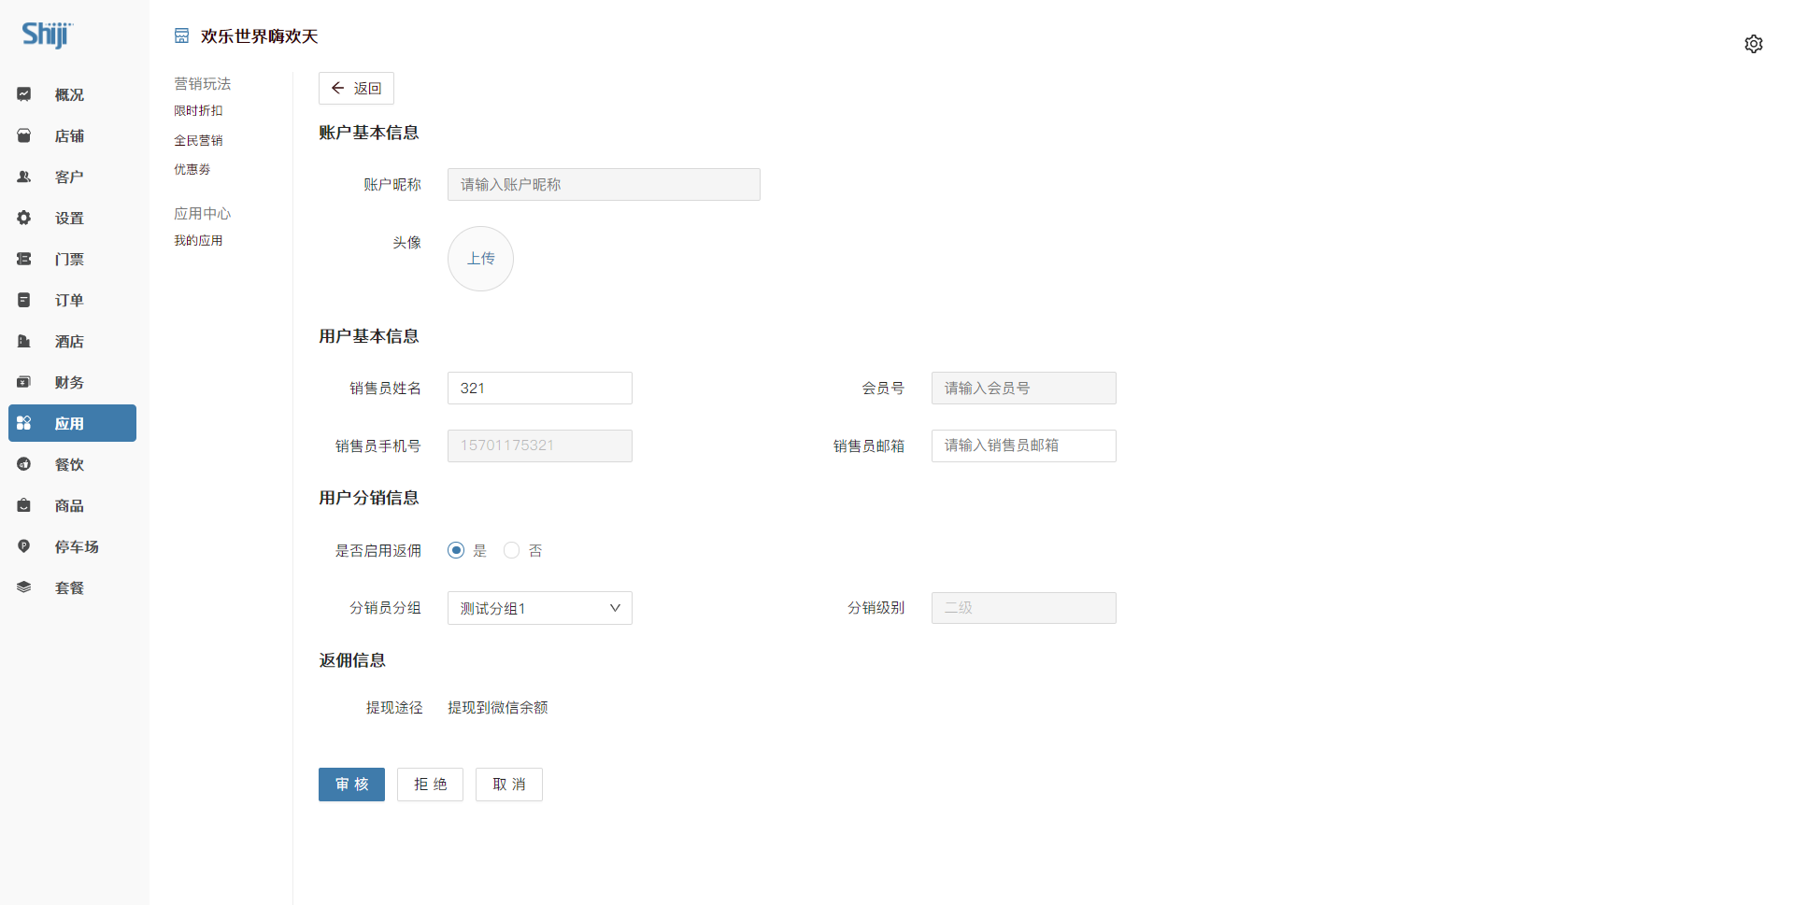
Task: Open the 订单 sidebar menu
Action: click(x=72, y=300)
